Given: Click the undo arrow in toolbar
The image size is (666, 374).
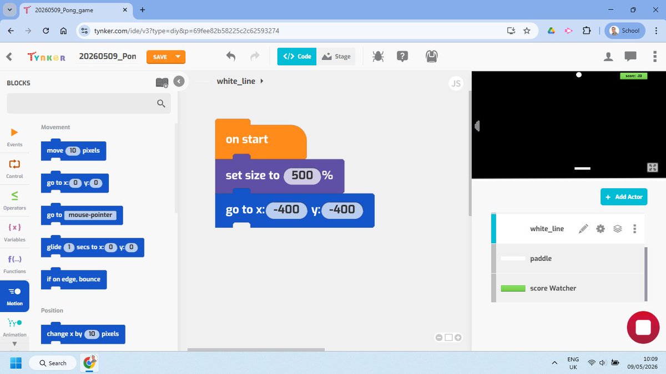Looking at the screenshot, I should 231,56.
